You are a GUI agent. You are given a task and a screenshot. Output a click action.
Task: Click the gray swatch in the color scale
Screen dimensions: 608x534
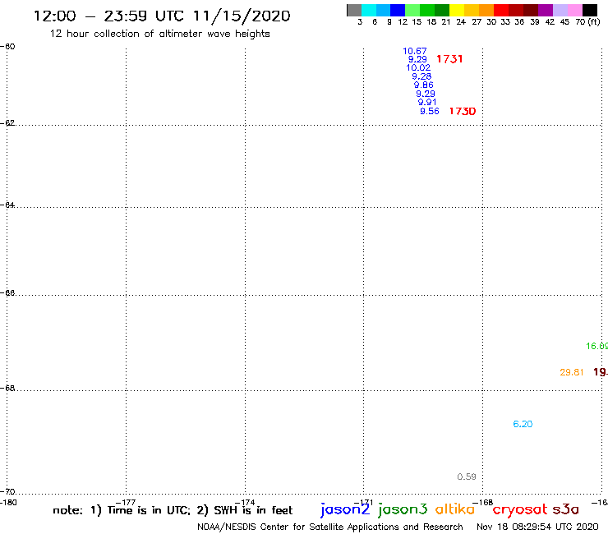click(354, 10)
